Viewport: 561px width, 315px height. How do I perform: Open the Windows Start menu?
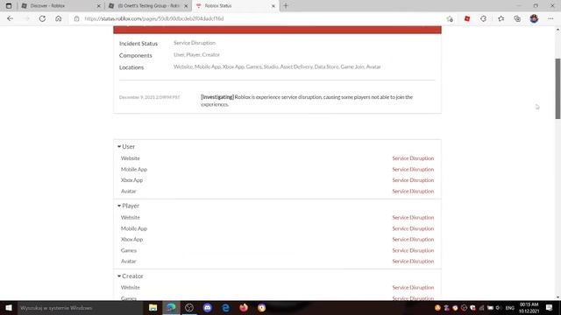pyautogui.click(x=9, y=307)
